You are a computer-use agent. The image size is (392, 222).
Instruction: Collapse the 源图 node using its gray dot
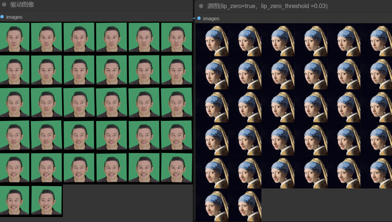pyautogui.click(x=201, y=6)
